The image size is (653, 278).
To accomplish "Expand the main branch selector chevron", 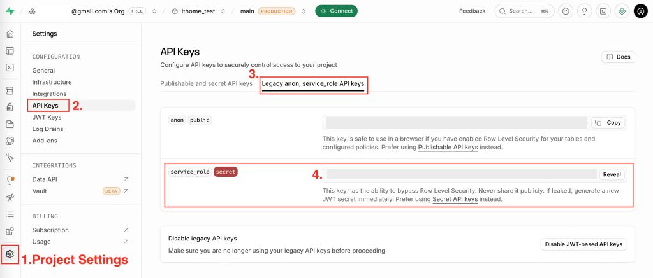I will pyautogui.click(x=303, y=11).
